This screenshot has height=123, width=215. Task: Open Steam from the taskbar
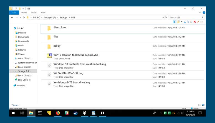click(x=75, y=113)
